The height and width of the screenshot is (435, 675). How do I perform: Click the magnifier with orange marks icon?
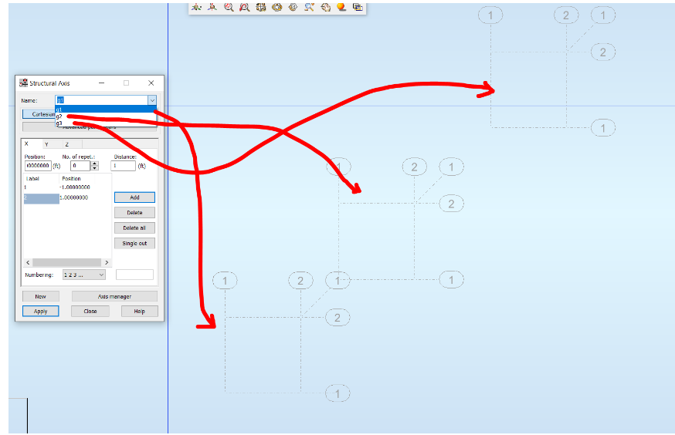coord(309,7)
